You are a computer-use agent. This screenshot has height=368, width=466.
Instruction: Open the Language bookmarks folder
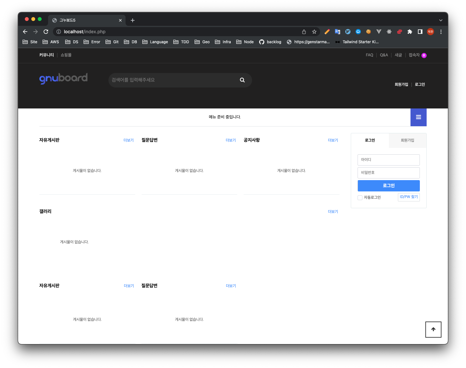155,42
